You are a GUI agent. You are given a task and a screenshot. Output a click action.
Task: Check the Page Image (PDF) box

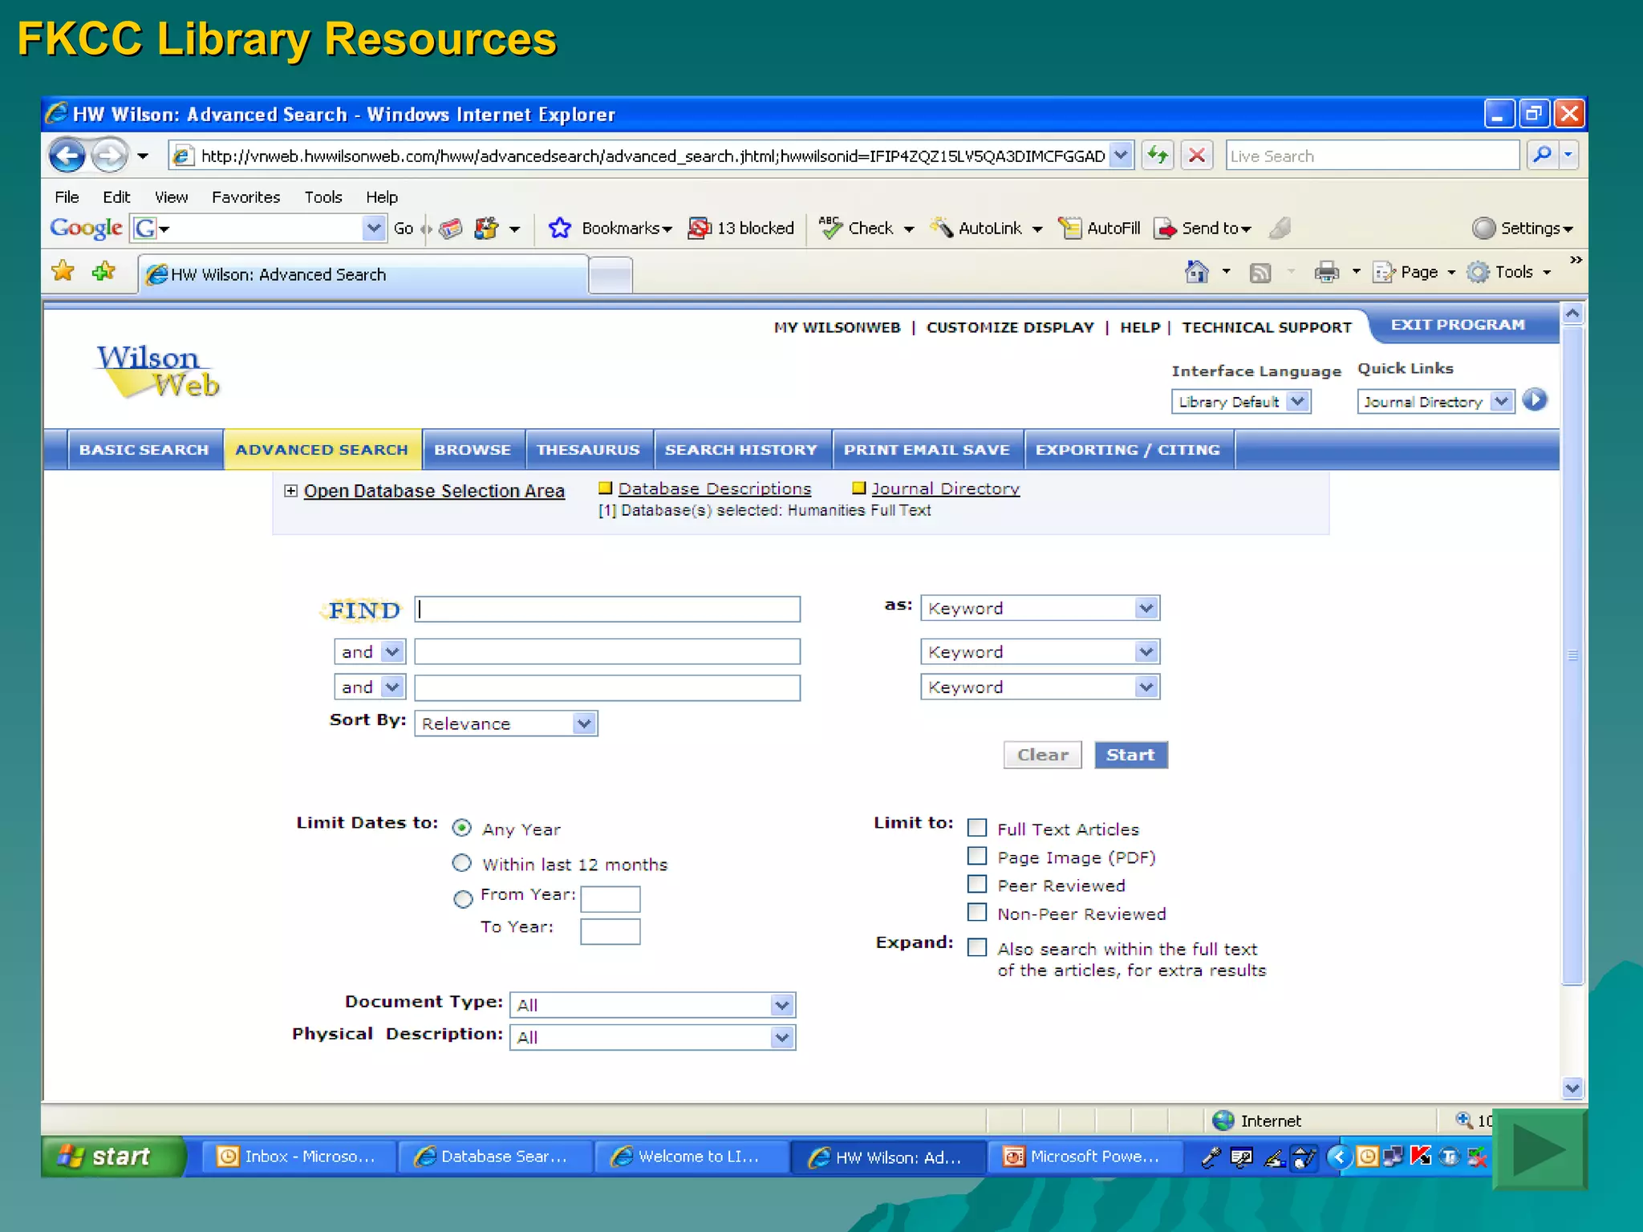pyautogui.click(x=977, y=856)
